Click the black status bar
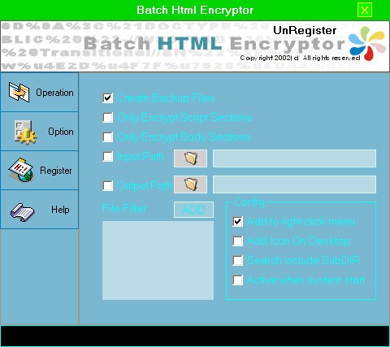Image resolution: width=390 pixels, height=347 pixels. [x=195, y=336]
